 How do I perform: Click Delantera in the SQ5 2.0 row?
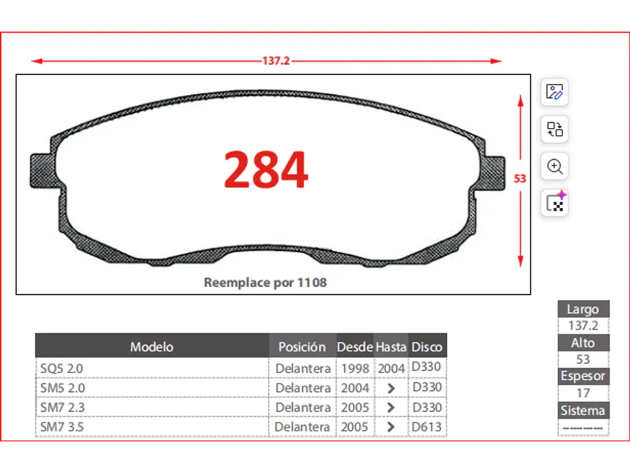[x=303, y=368]
